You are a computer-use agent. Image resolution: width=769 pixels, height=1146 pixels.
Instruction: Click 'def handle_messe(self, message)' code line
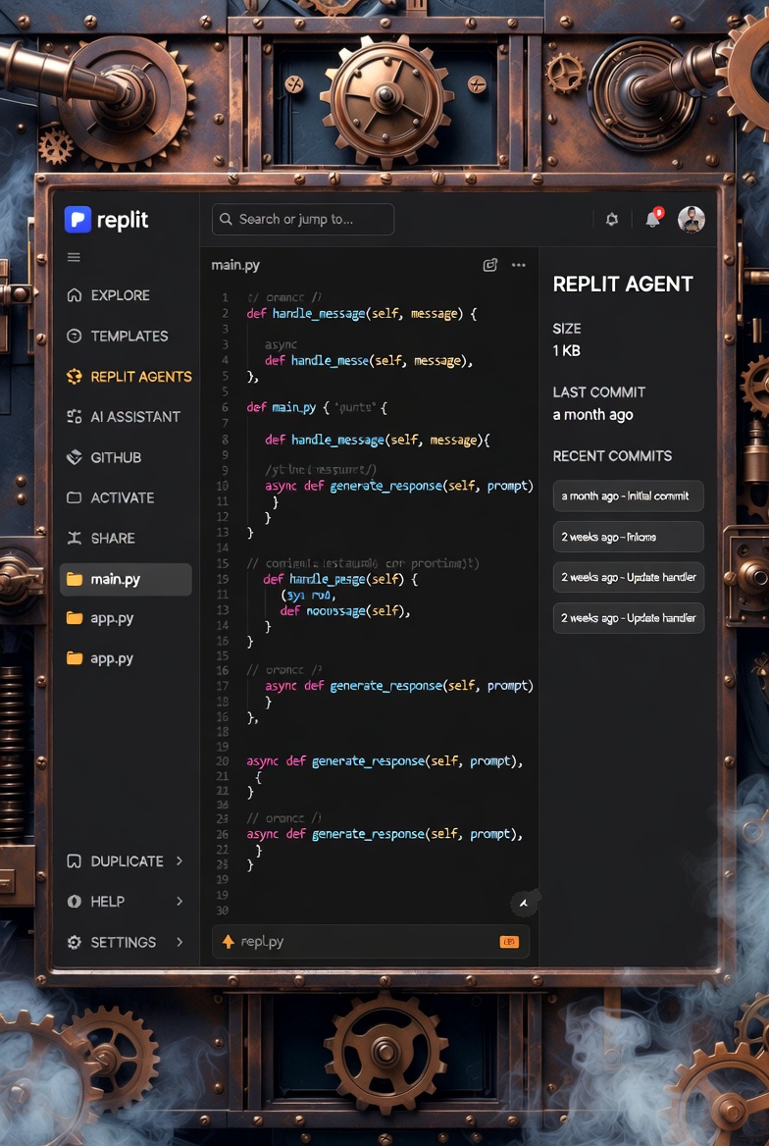(369, 360)
